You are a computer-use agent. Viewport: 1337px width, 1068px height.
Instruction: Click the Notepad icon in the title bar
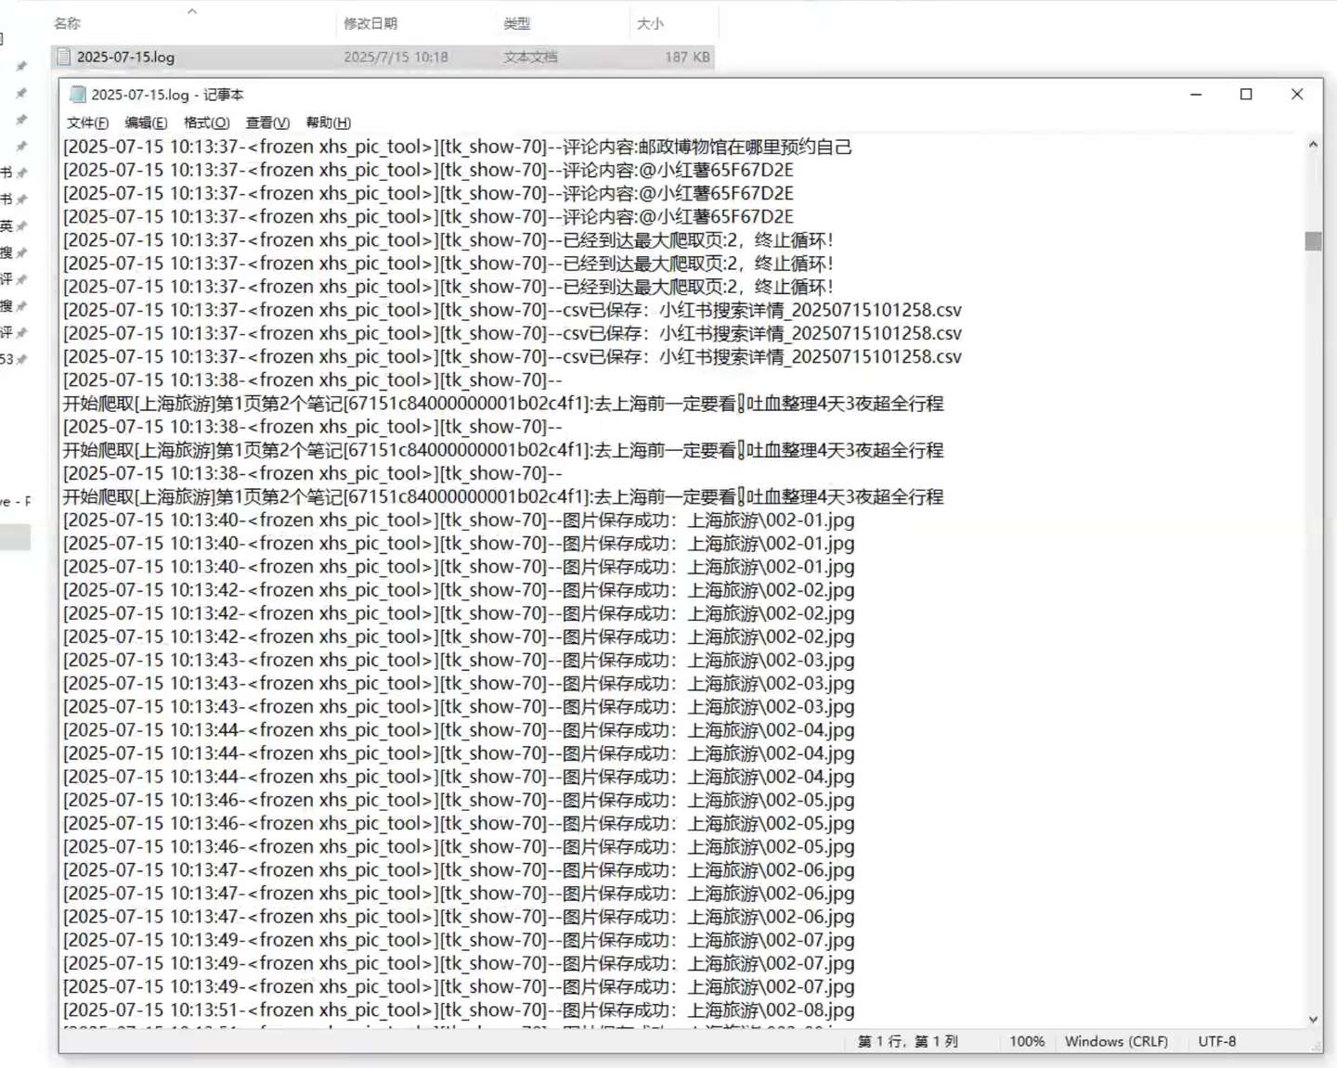pyautogui.click(x=78, y=95)
